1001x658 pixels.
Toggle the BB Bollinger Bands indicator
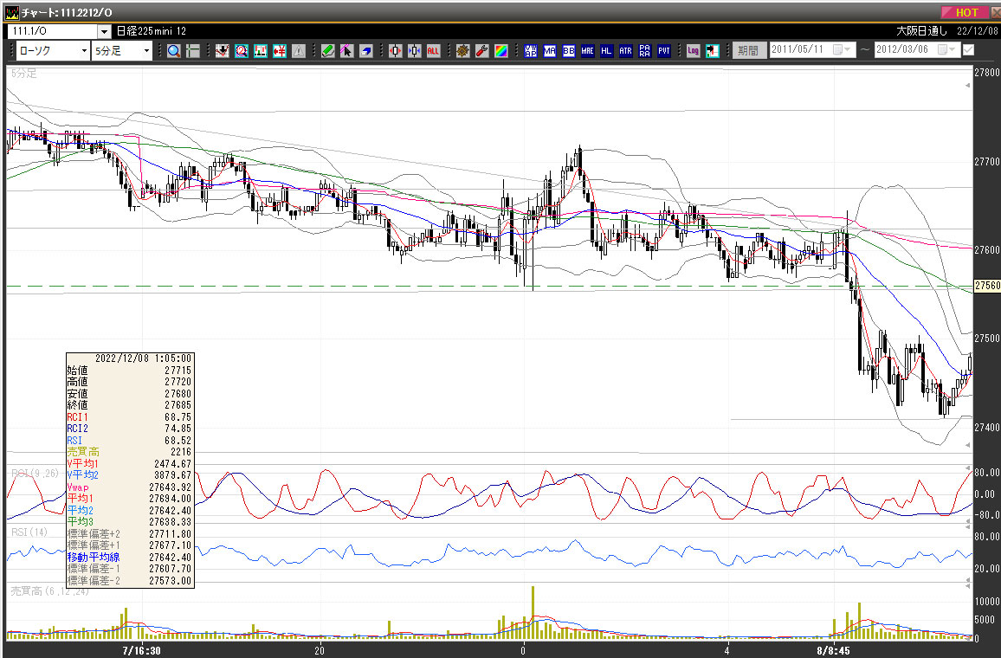(569, 50)
